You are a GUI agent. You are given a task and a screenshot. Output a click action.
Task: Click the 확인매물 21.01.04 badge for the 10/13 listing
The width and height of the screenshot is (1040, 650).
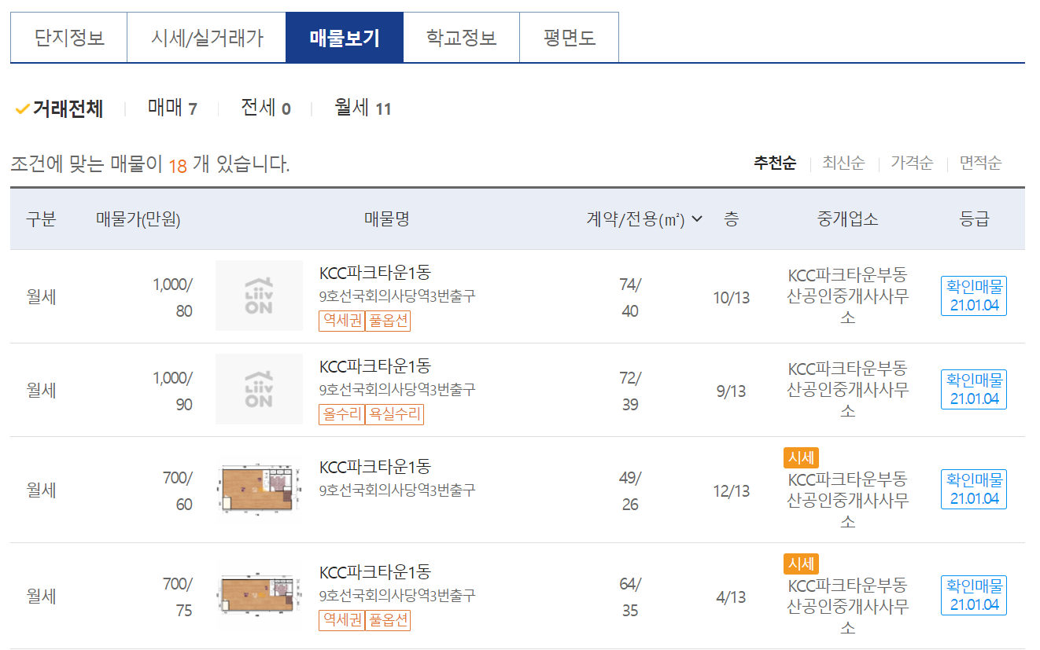click(x=974, y=296)
